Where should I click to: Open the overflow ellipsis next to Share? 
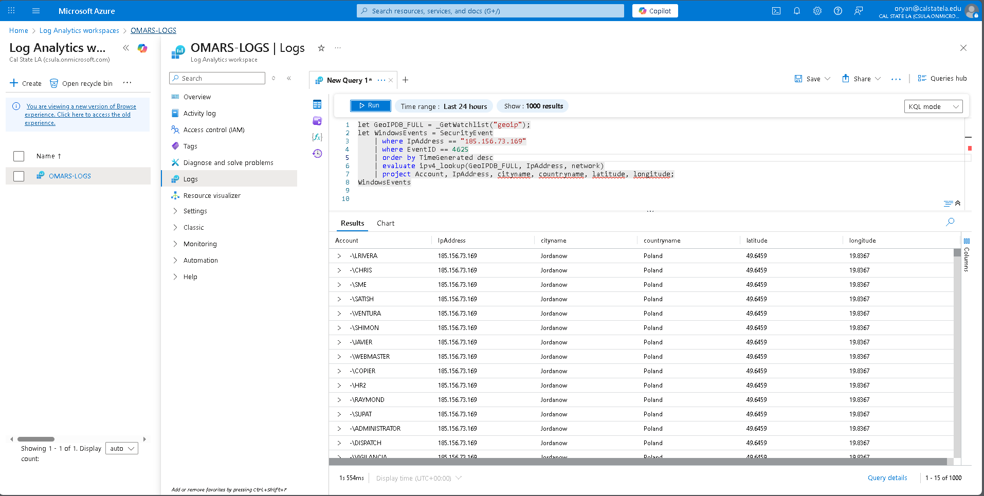[896, 79]
